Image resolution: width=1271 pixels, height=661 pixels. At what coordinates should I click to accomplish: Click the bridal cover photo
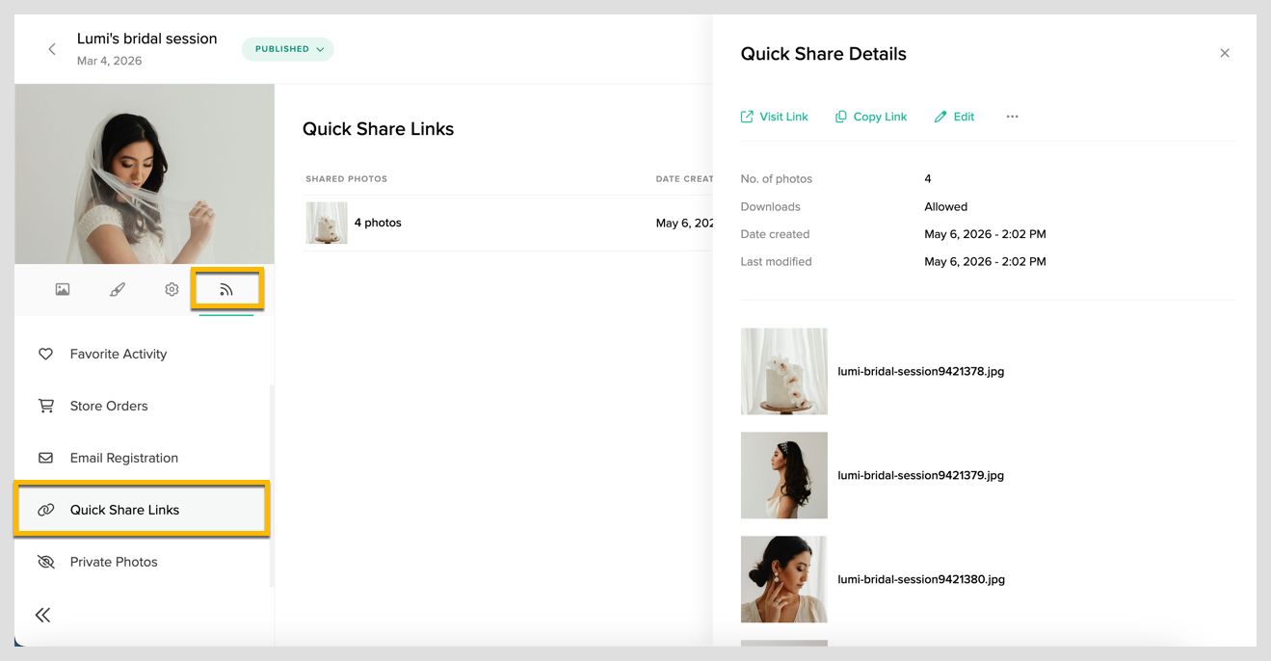tap(145, 174)
